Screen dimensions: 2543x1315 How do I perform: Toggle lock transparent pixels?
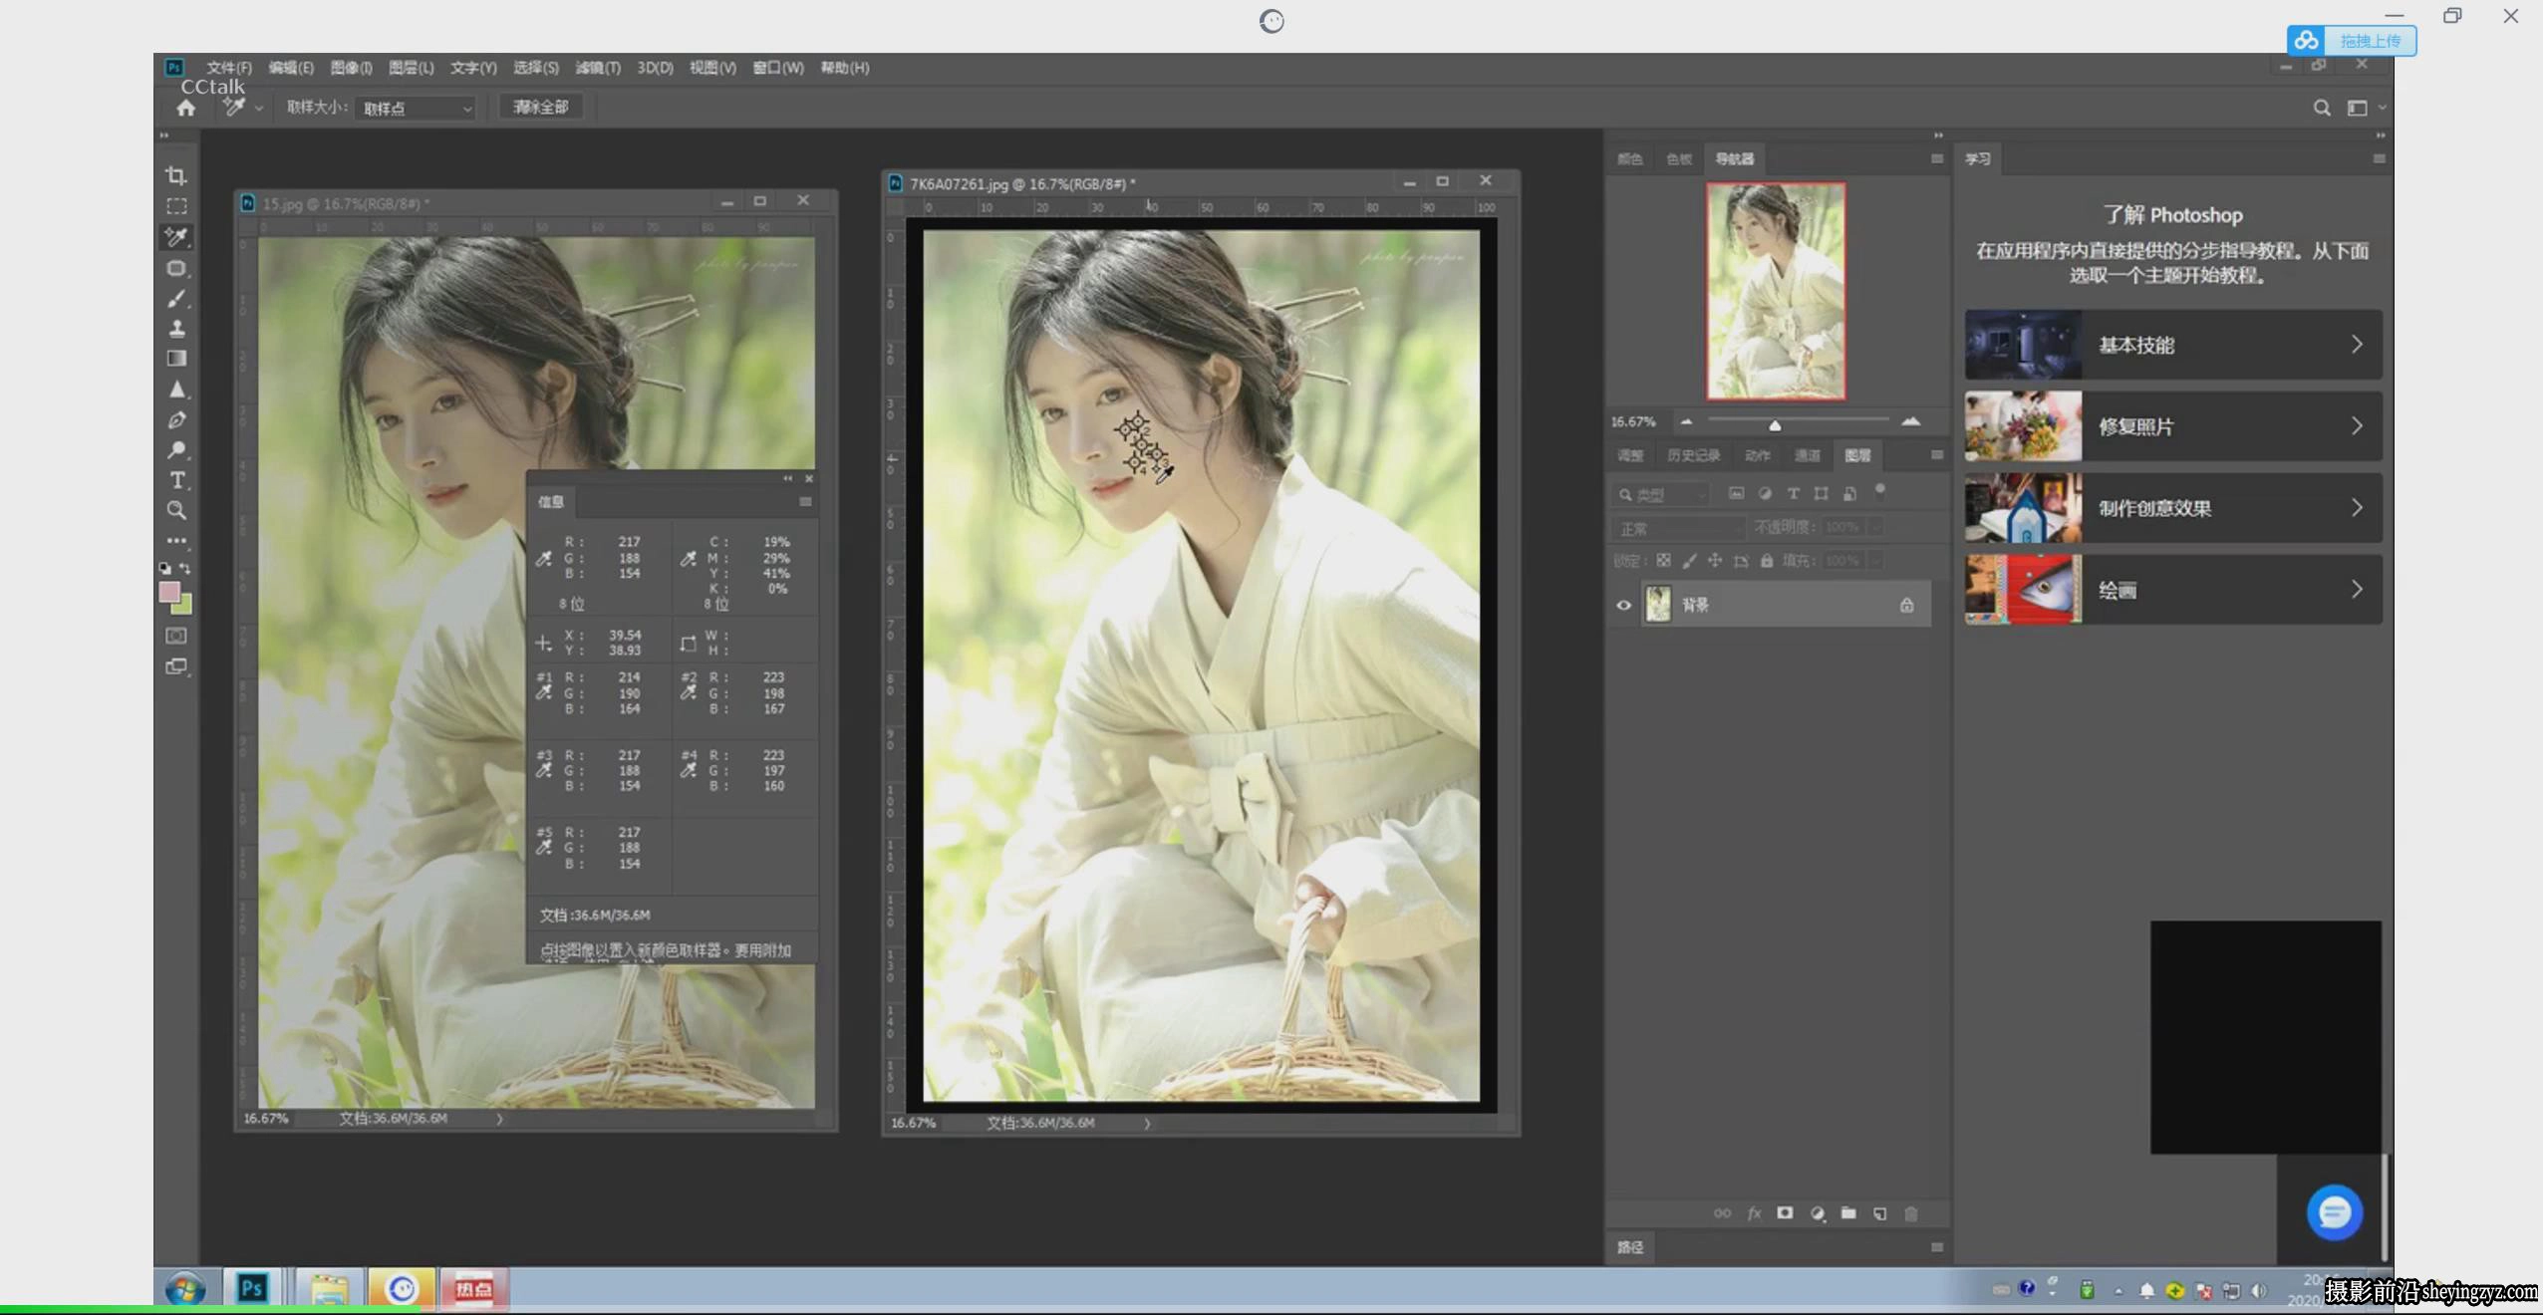coord(1663,561)
